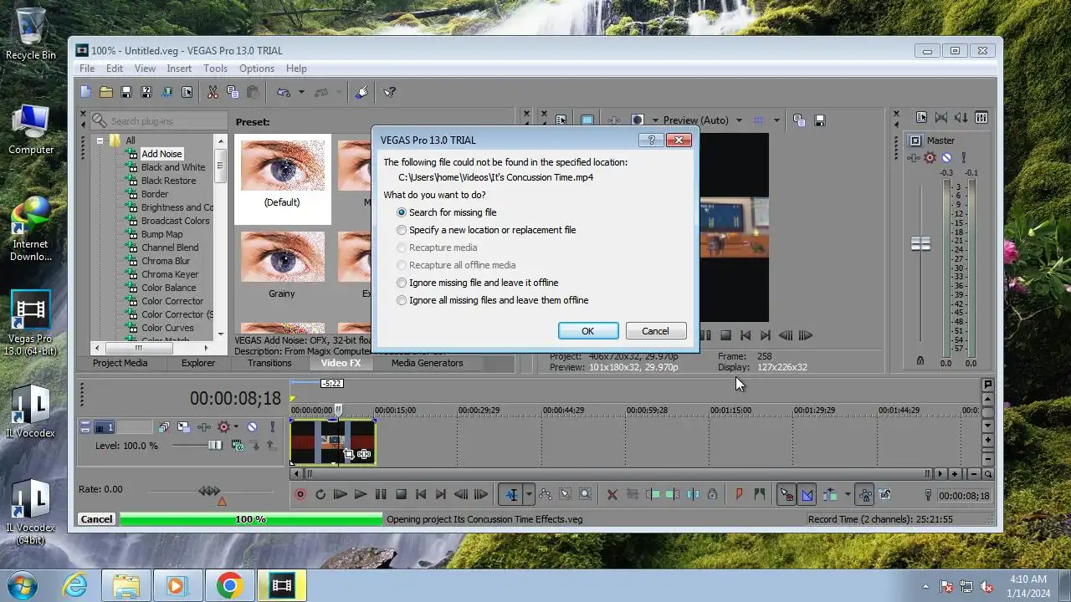Click the Record button in timeline transport

click(x=300, y=494)
